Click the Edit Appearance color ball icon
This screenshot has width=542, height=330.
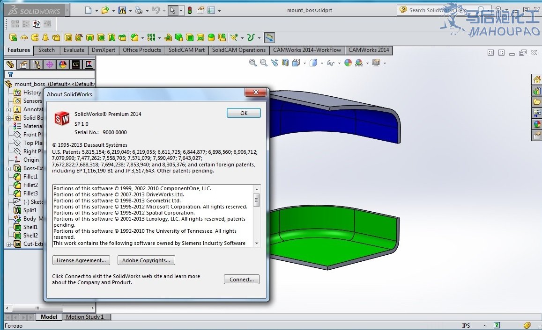[348, 63]
